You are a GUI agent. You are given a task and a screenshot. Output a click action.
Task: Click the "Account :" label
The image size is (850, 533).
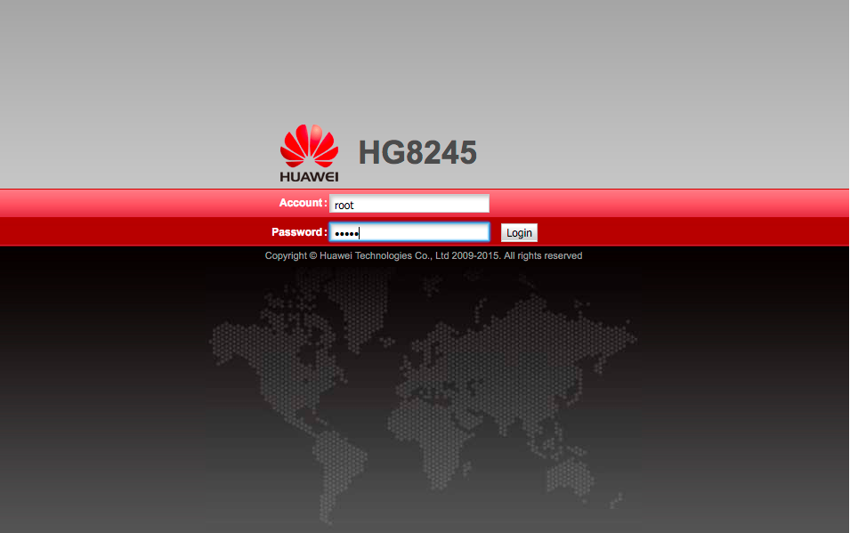click(x=303, y=203)
